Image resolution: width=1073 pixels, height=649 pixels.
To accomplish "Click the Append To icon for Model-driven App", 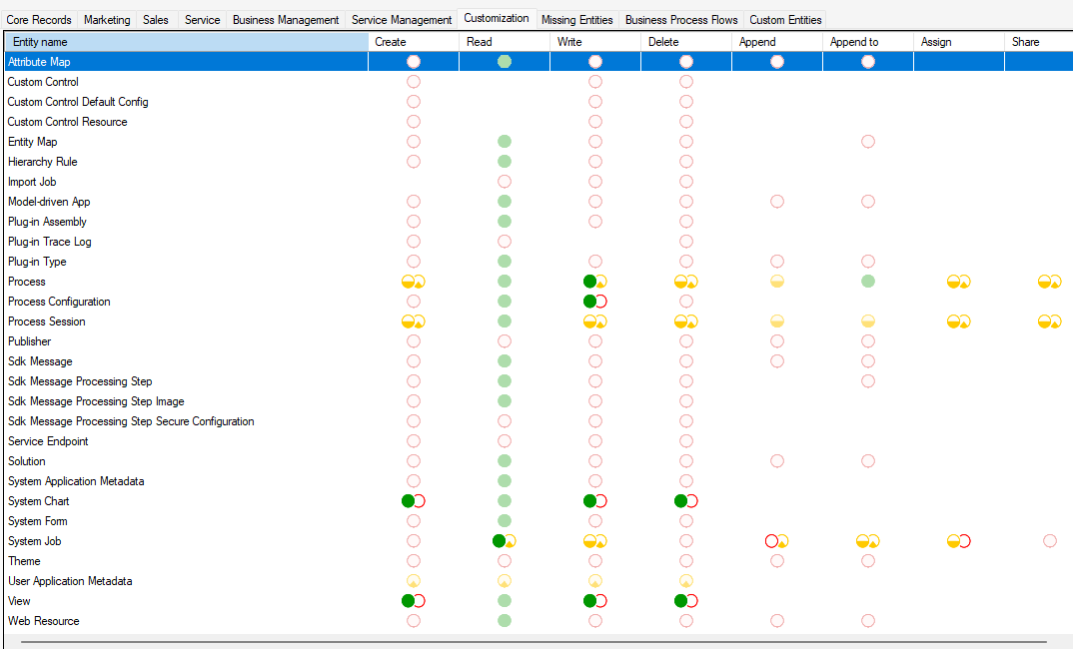I will [867, 202].
